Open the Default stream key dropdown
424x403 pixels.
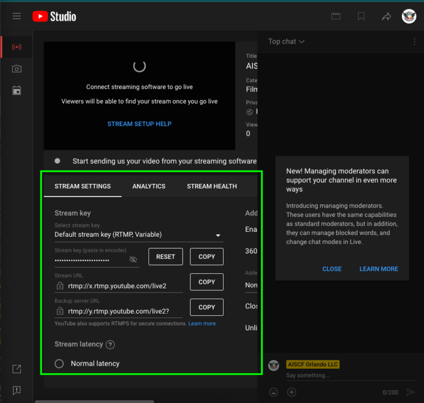(x=139, y=235)
